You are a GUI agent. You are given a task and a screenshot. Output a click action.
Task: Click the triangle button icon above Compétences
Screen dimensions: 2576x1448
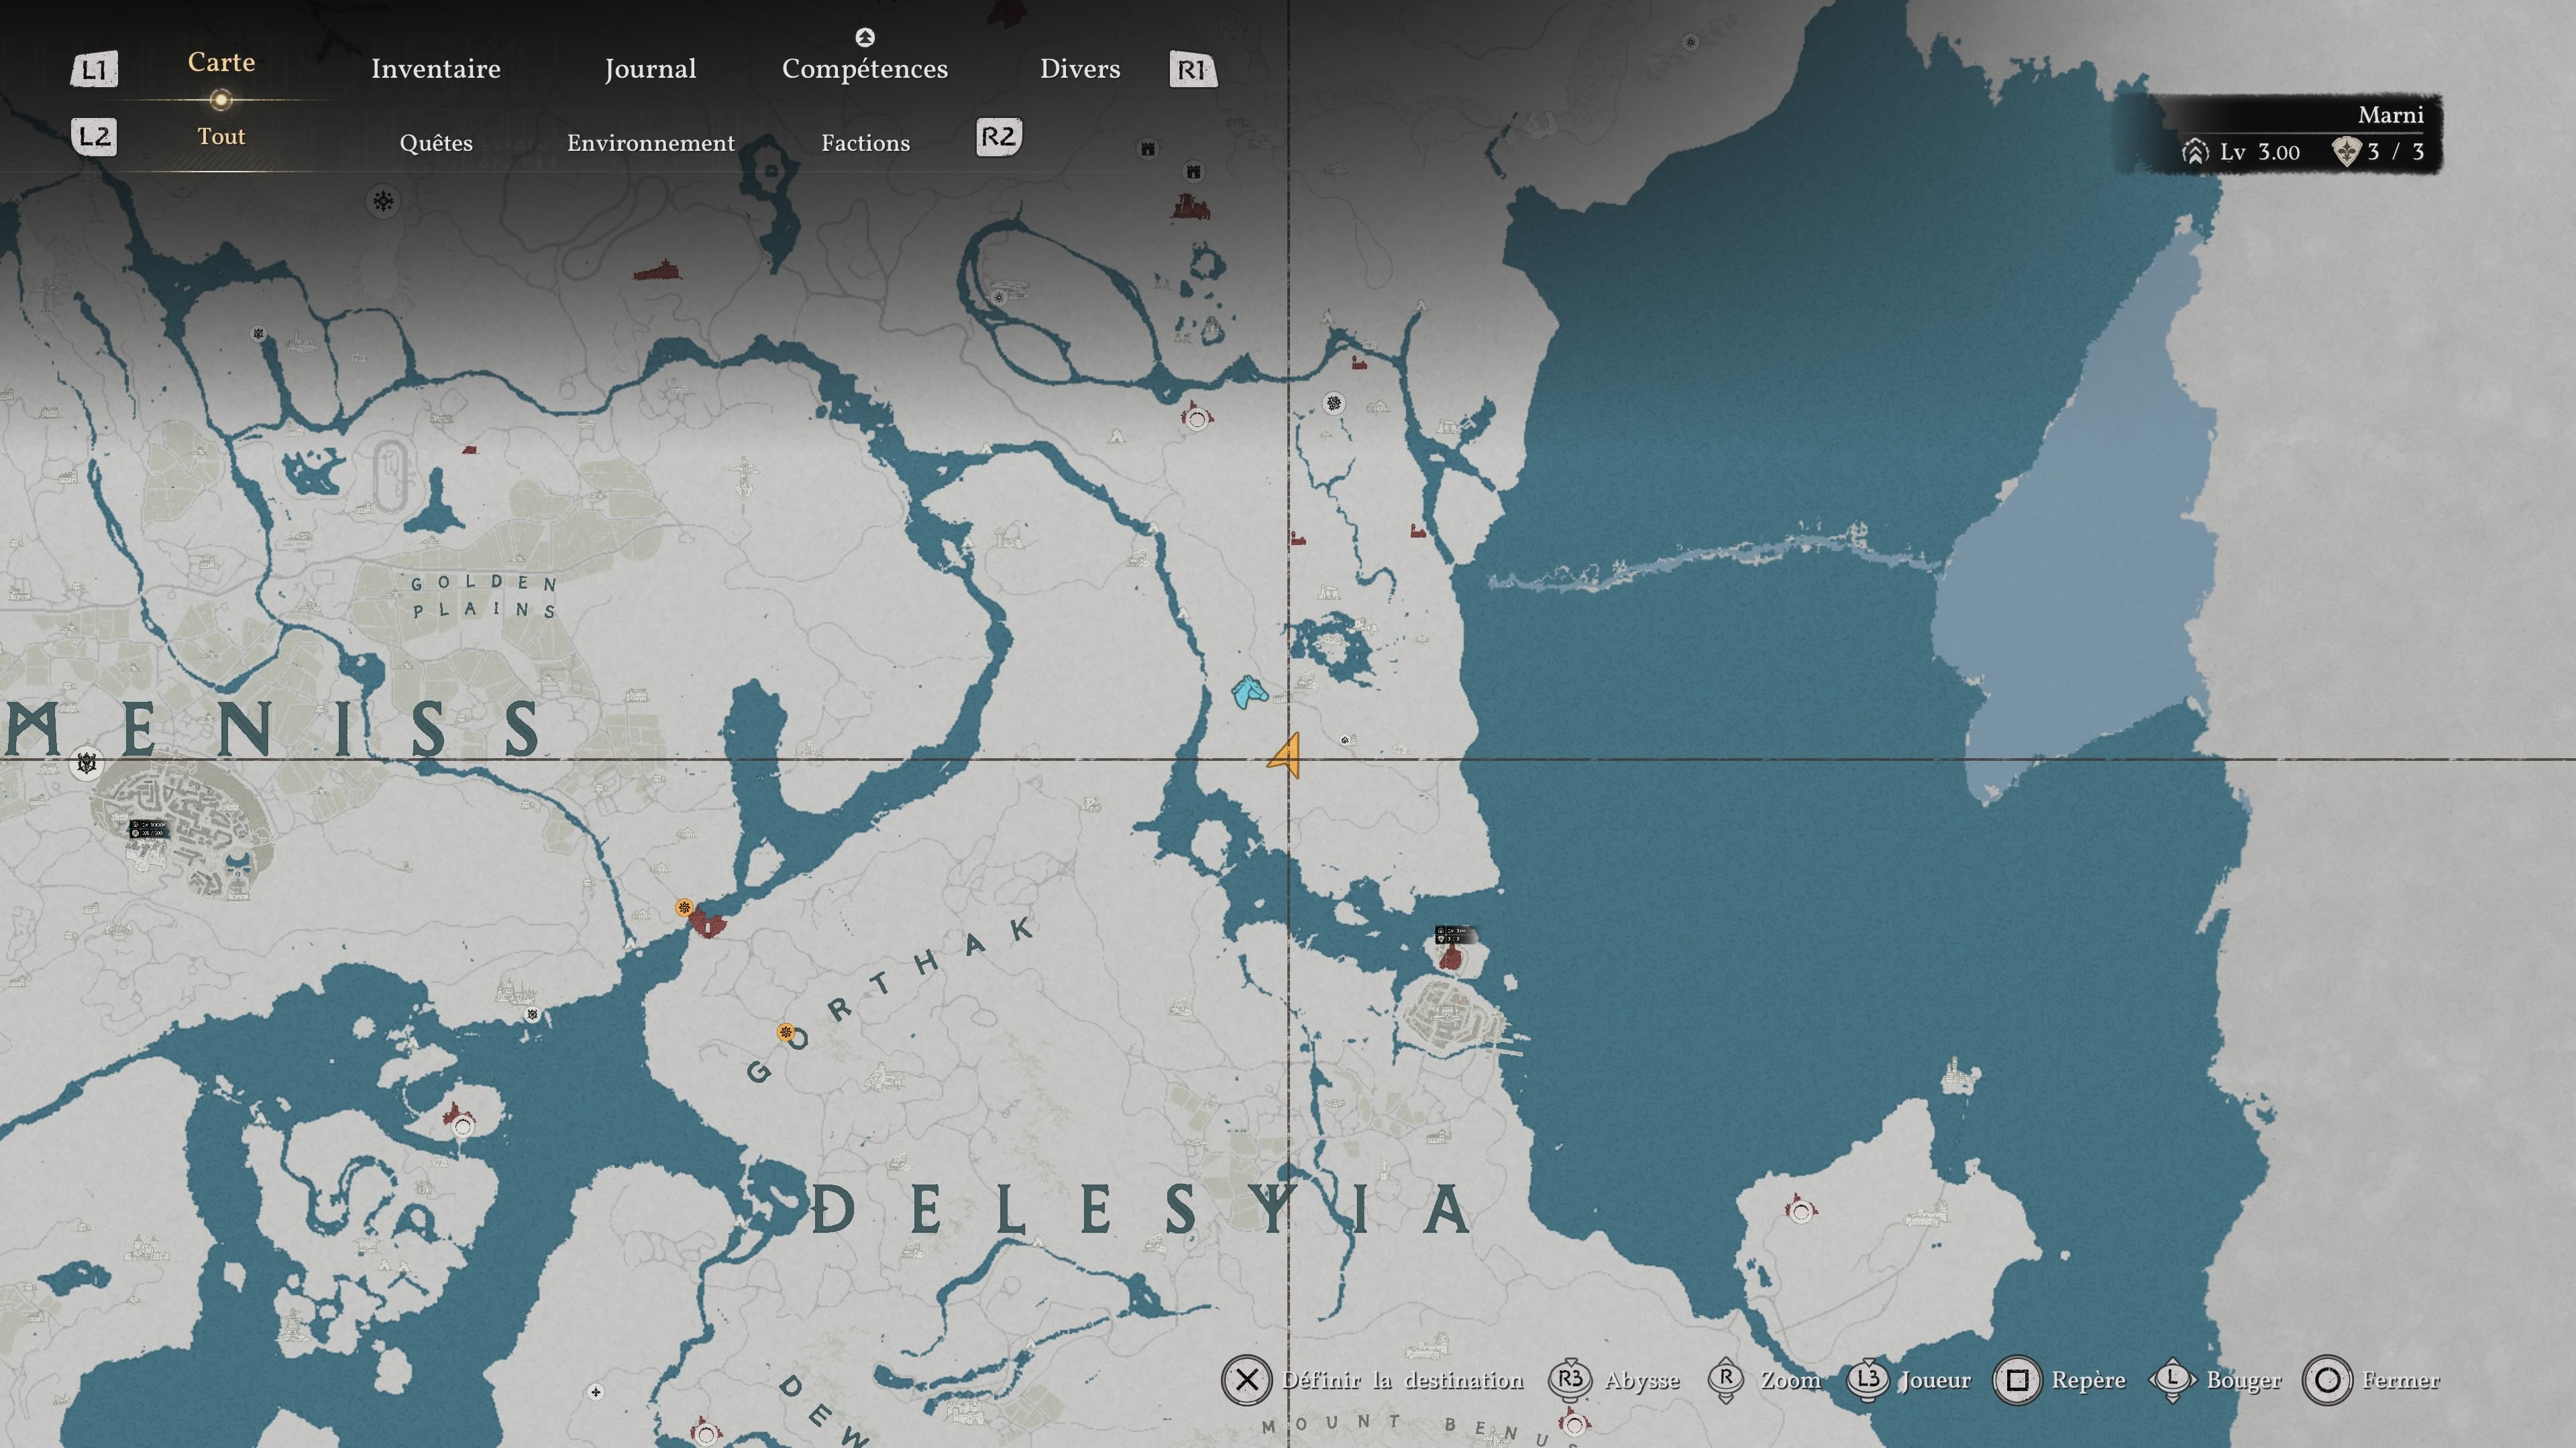pos(865,37)
